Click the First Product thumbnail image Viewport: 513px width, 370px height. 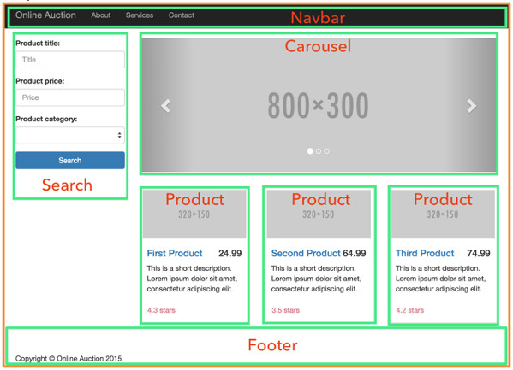click(194, 214)
